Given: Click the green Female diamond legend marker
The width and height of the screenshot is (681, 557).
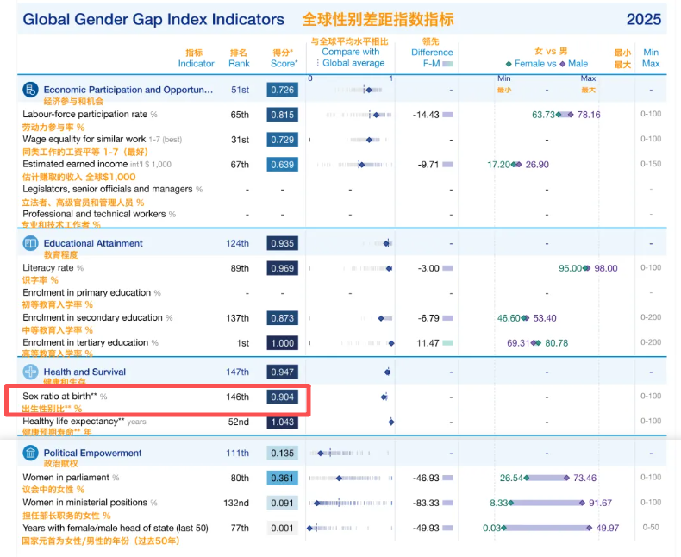Looking at the screenshot, I should coord(509,64).
